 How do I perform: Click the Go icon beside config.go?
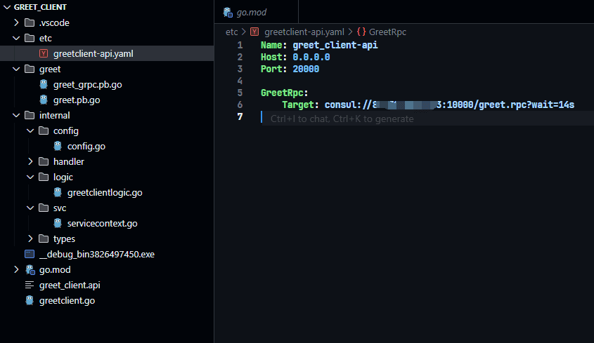coord(58,146)
